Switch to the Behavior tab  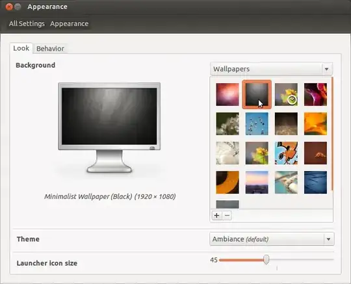(50, 49)
